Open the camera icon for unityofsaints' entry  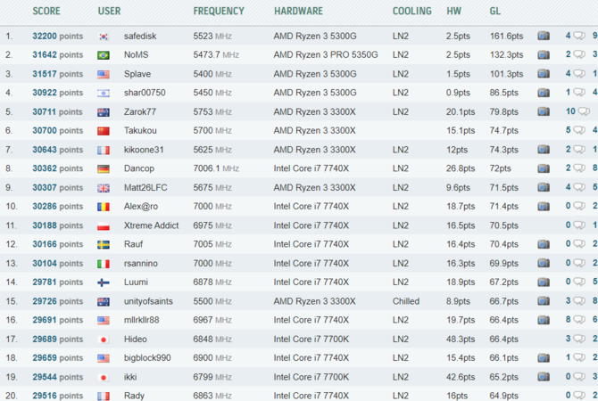point(544,301)
